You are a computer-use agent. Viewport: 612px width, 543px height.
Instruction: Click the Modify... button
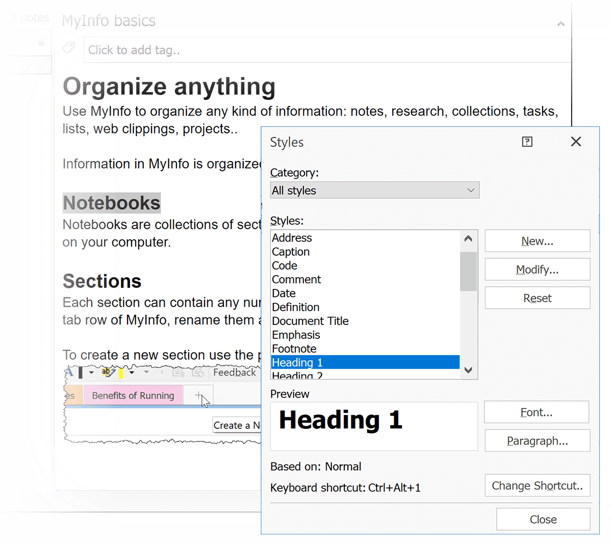[x=537, y=269]
